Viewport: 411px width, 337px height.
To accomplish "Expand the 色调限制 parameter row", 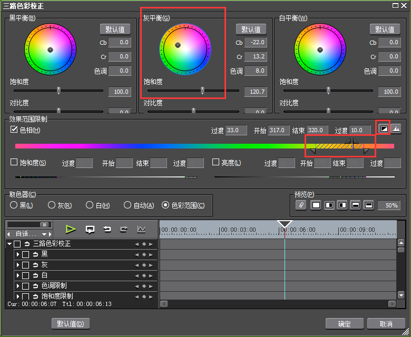I will coord(17,286).
